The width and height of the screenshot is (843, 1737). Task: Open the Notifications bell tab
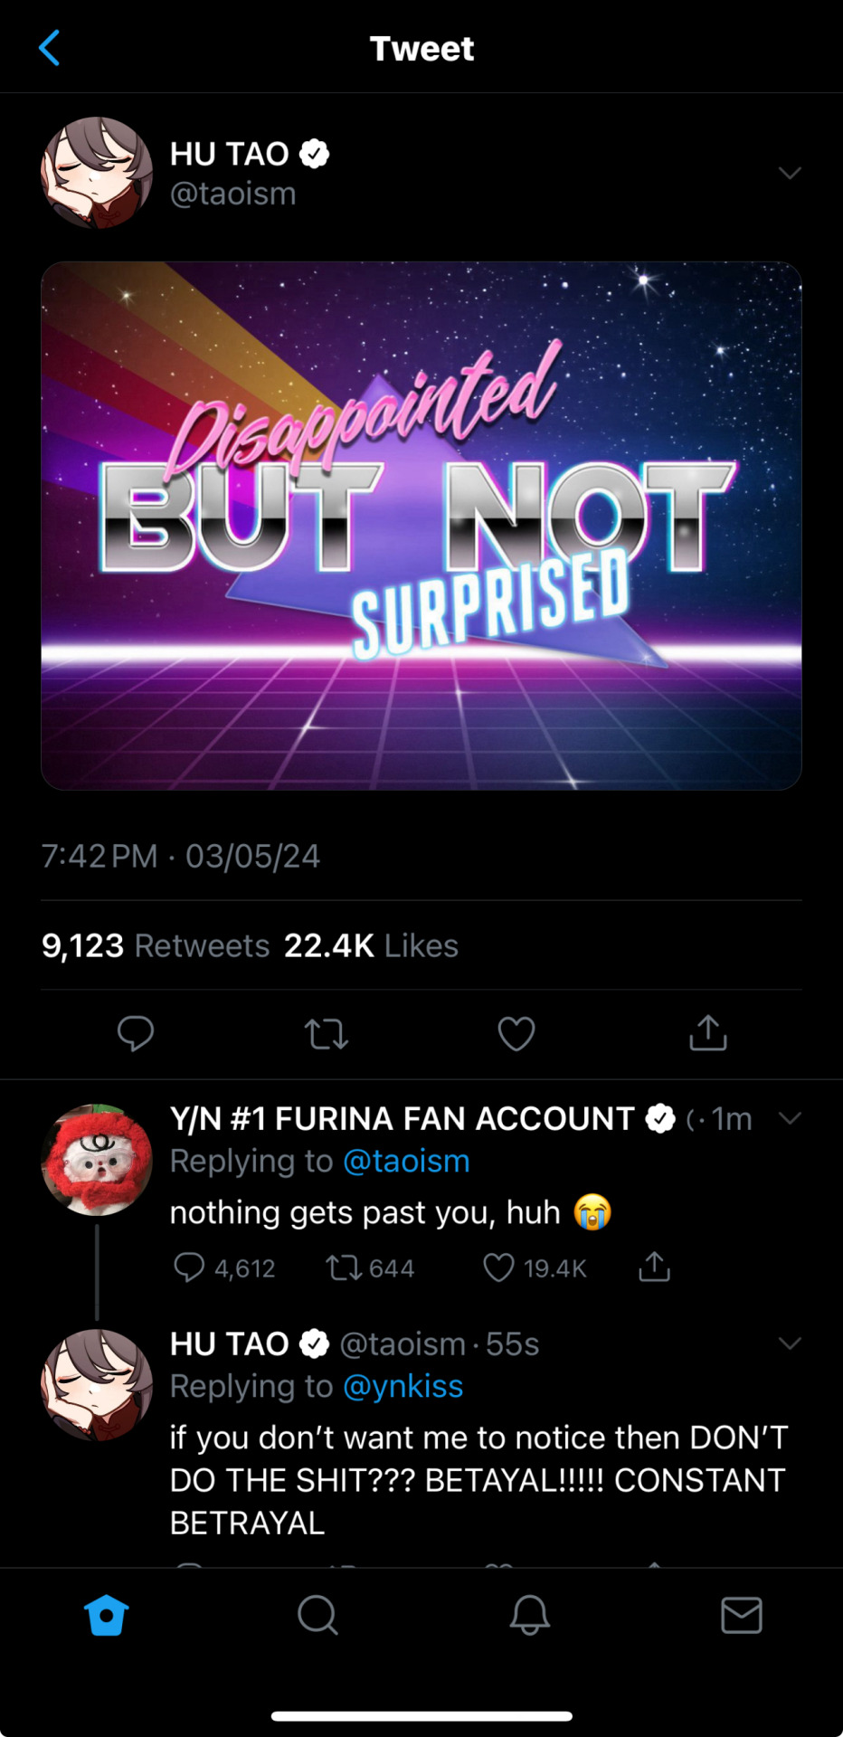530,1615
